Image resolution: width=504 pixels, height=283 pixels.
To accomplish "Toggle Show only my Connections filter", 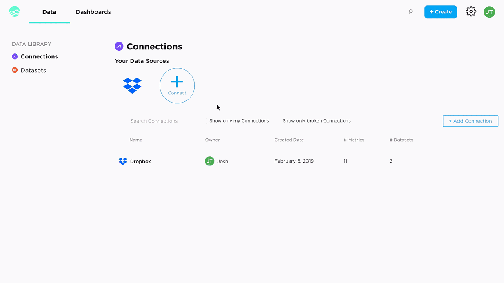I will pyautogui.click(x=239, y=121).
